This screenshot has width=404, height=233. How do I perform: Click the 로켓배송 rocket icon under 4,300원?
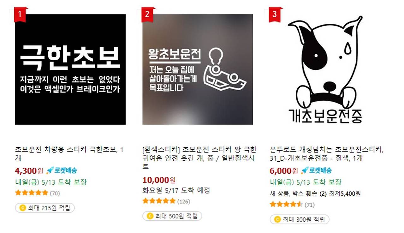click(50, 171)
